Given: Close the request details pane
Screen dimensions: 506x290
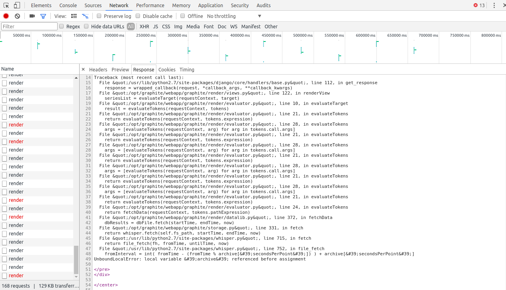Looking at the screenshot, I should 83,69.
